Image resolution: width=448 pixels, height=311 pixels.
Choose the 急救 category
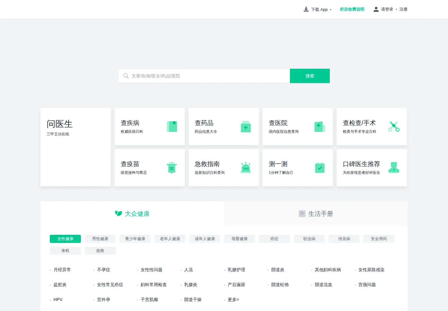[100, 251]
